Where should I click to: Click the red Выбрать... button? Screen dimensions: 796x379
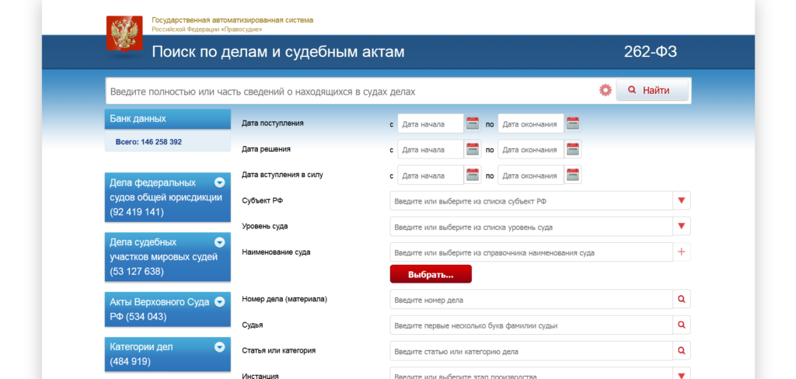coord(431,274)
